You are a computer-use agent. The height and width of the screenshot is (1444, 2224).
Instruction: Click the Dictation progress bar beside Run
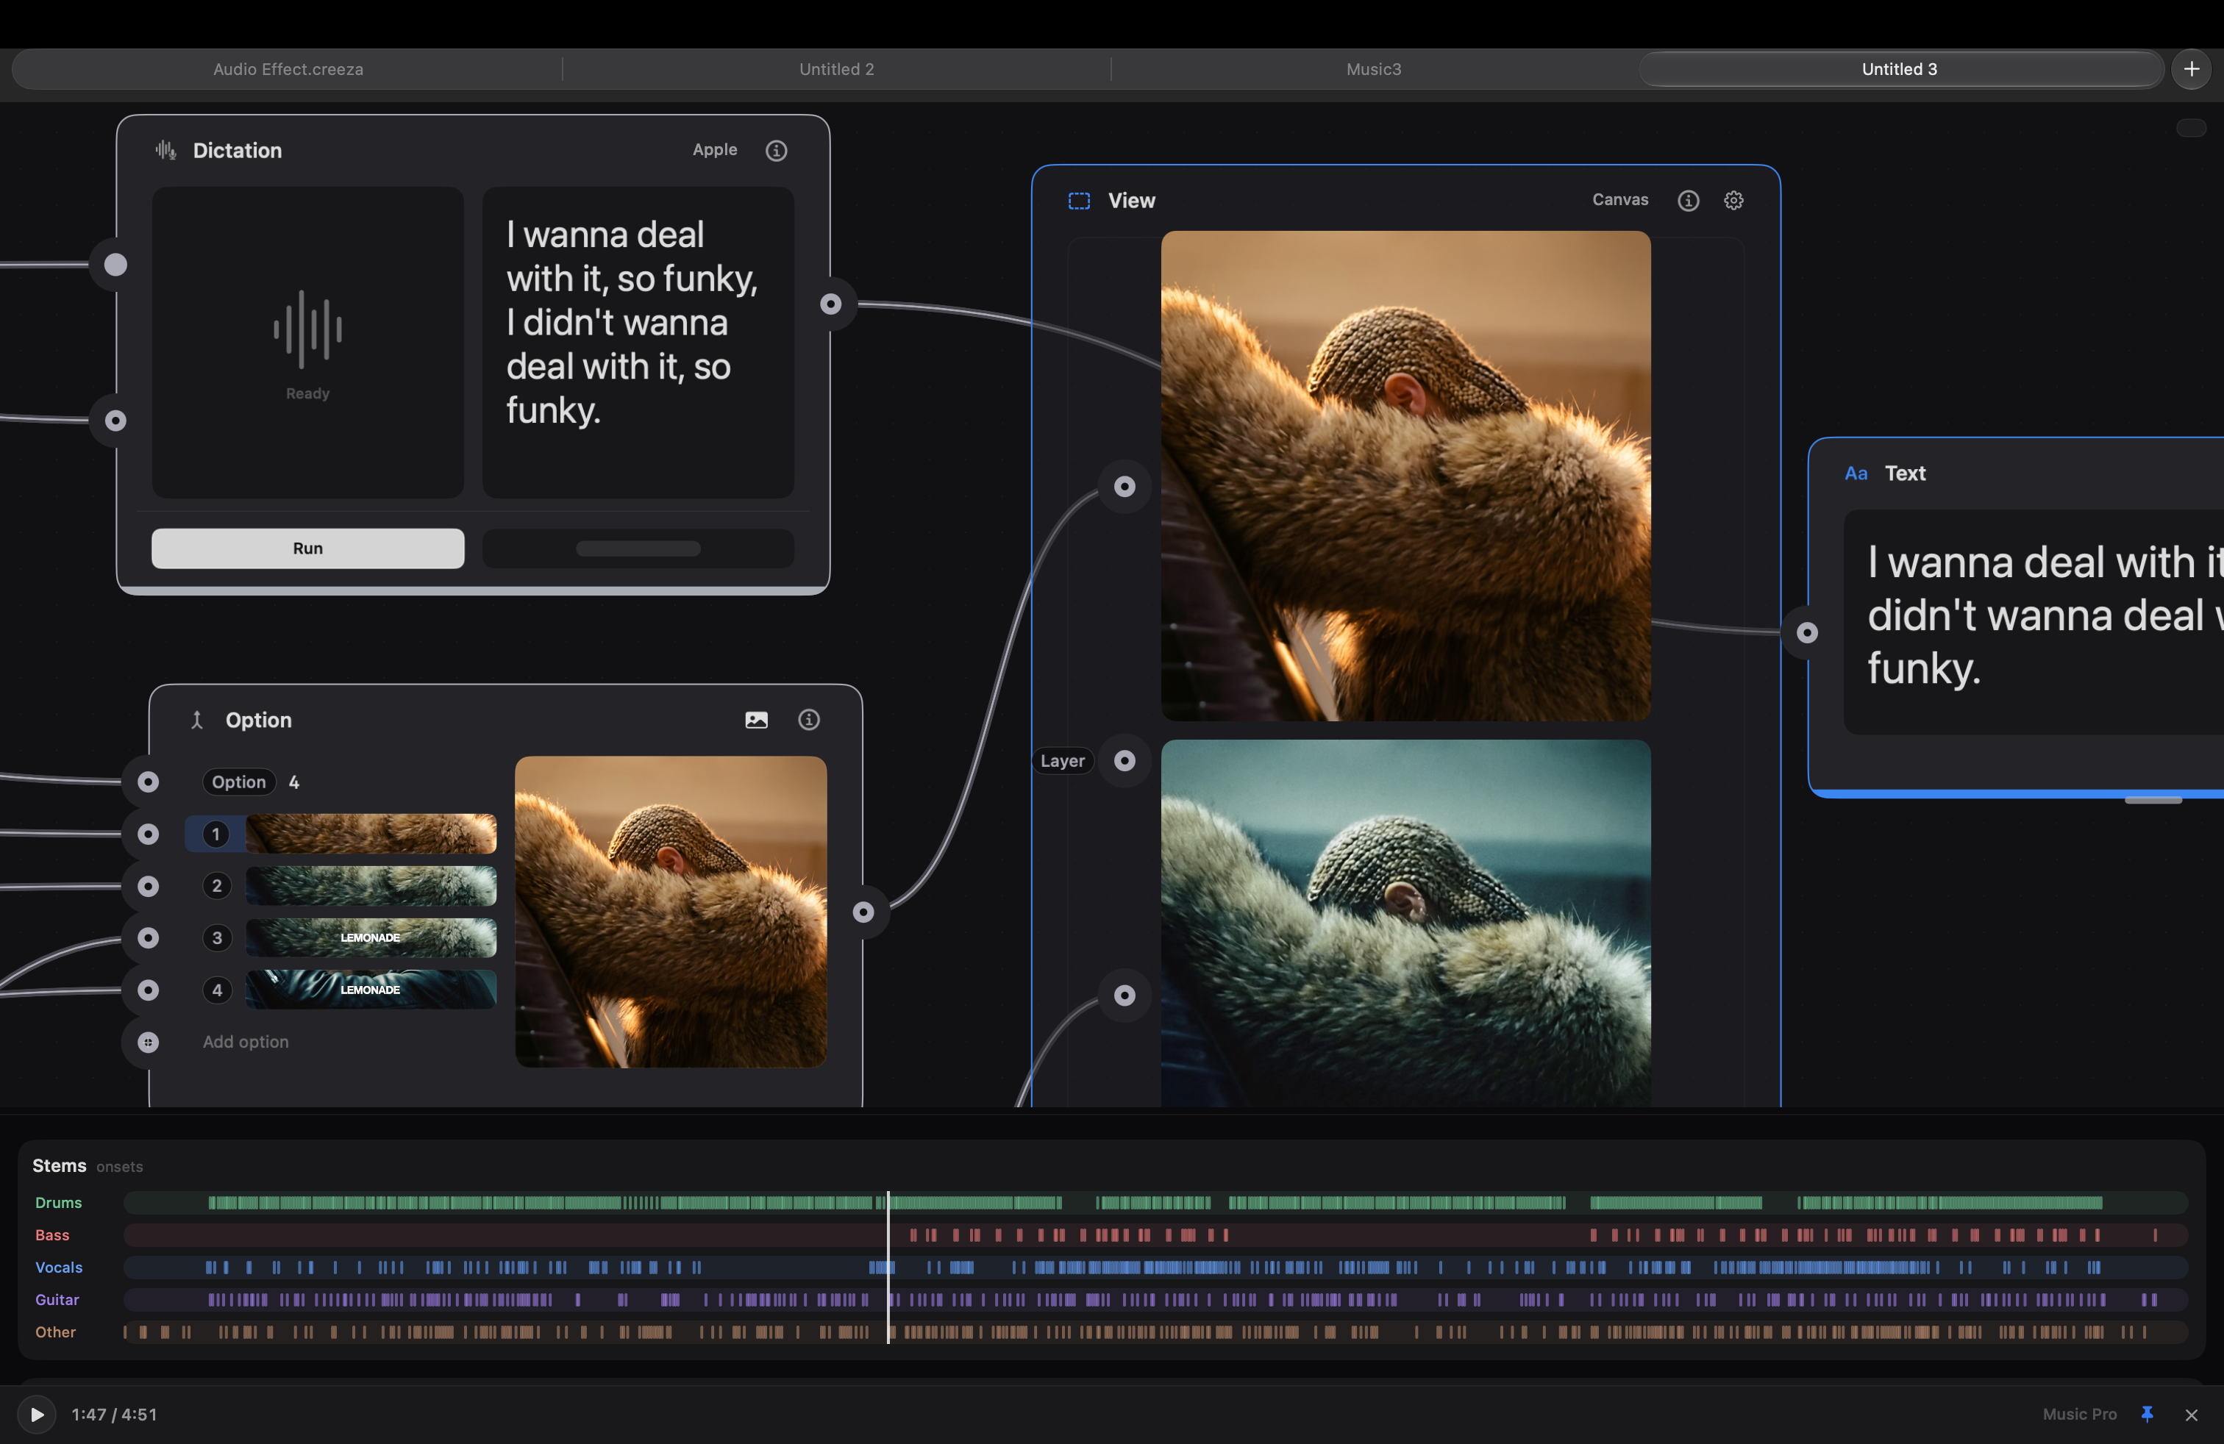638,549
